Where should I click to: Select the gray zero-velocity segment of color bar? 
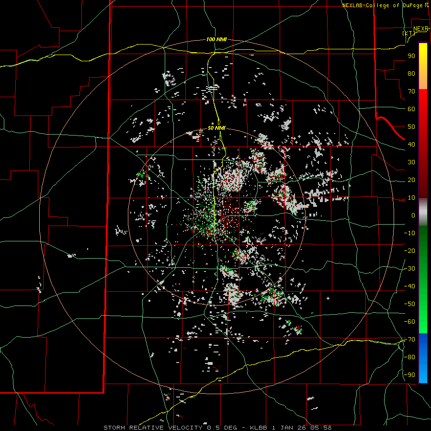tap(423, 212)
